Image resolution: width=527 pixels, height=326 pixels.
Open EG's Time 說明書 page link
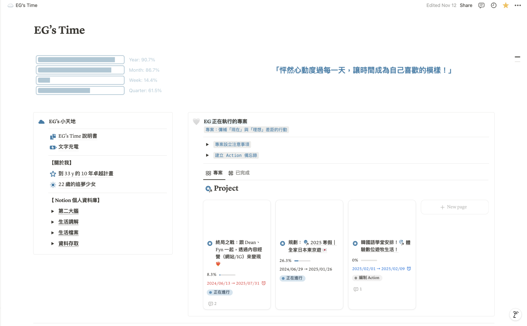pos(77,136)
